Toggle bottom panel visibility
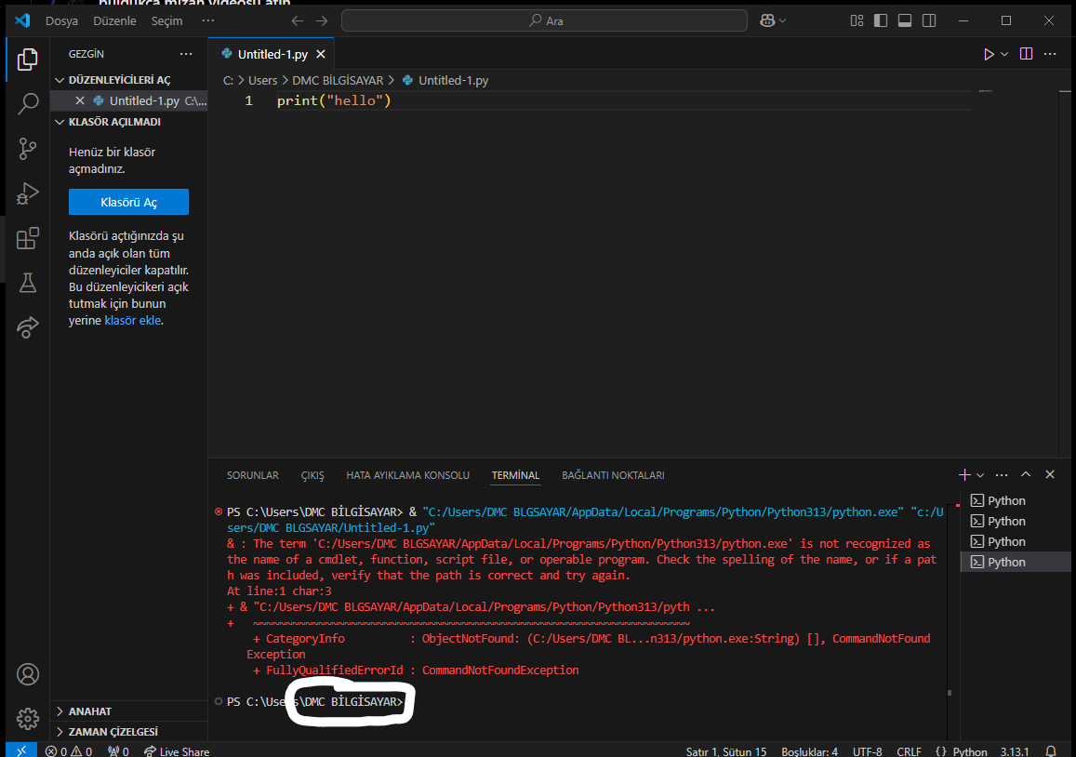 click(905, 20)
